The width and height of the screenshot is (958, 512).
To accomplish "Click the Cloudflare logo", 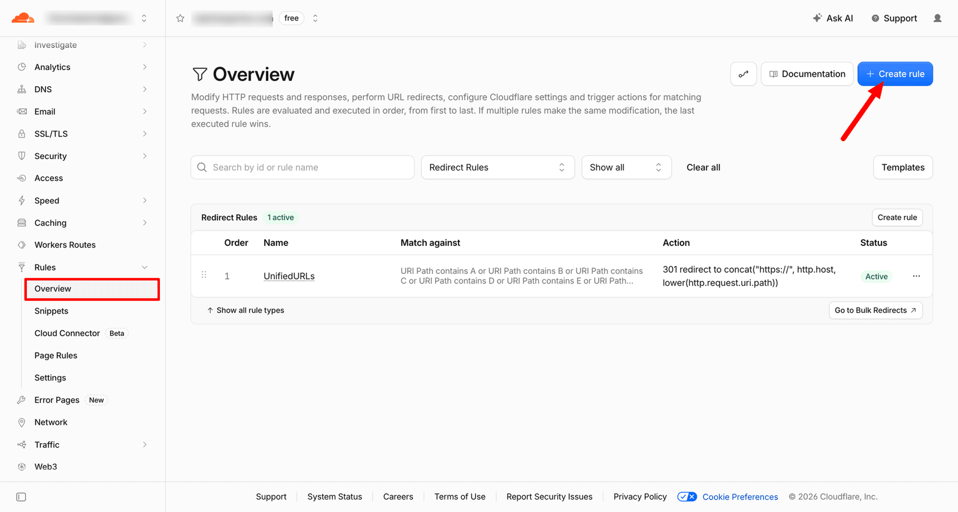I will click(x=23, y=18).
